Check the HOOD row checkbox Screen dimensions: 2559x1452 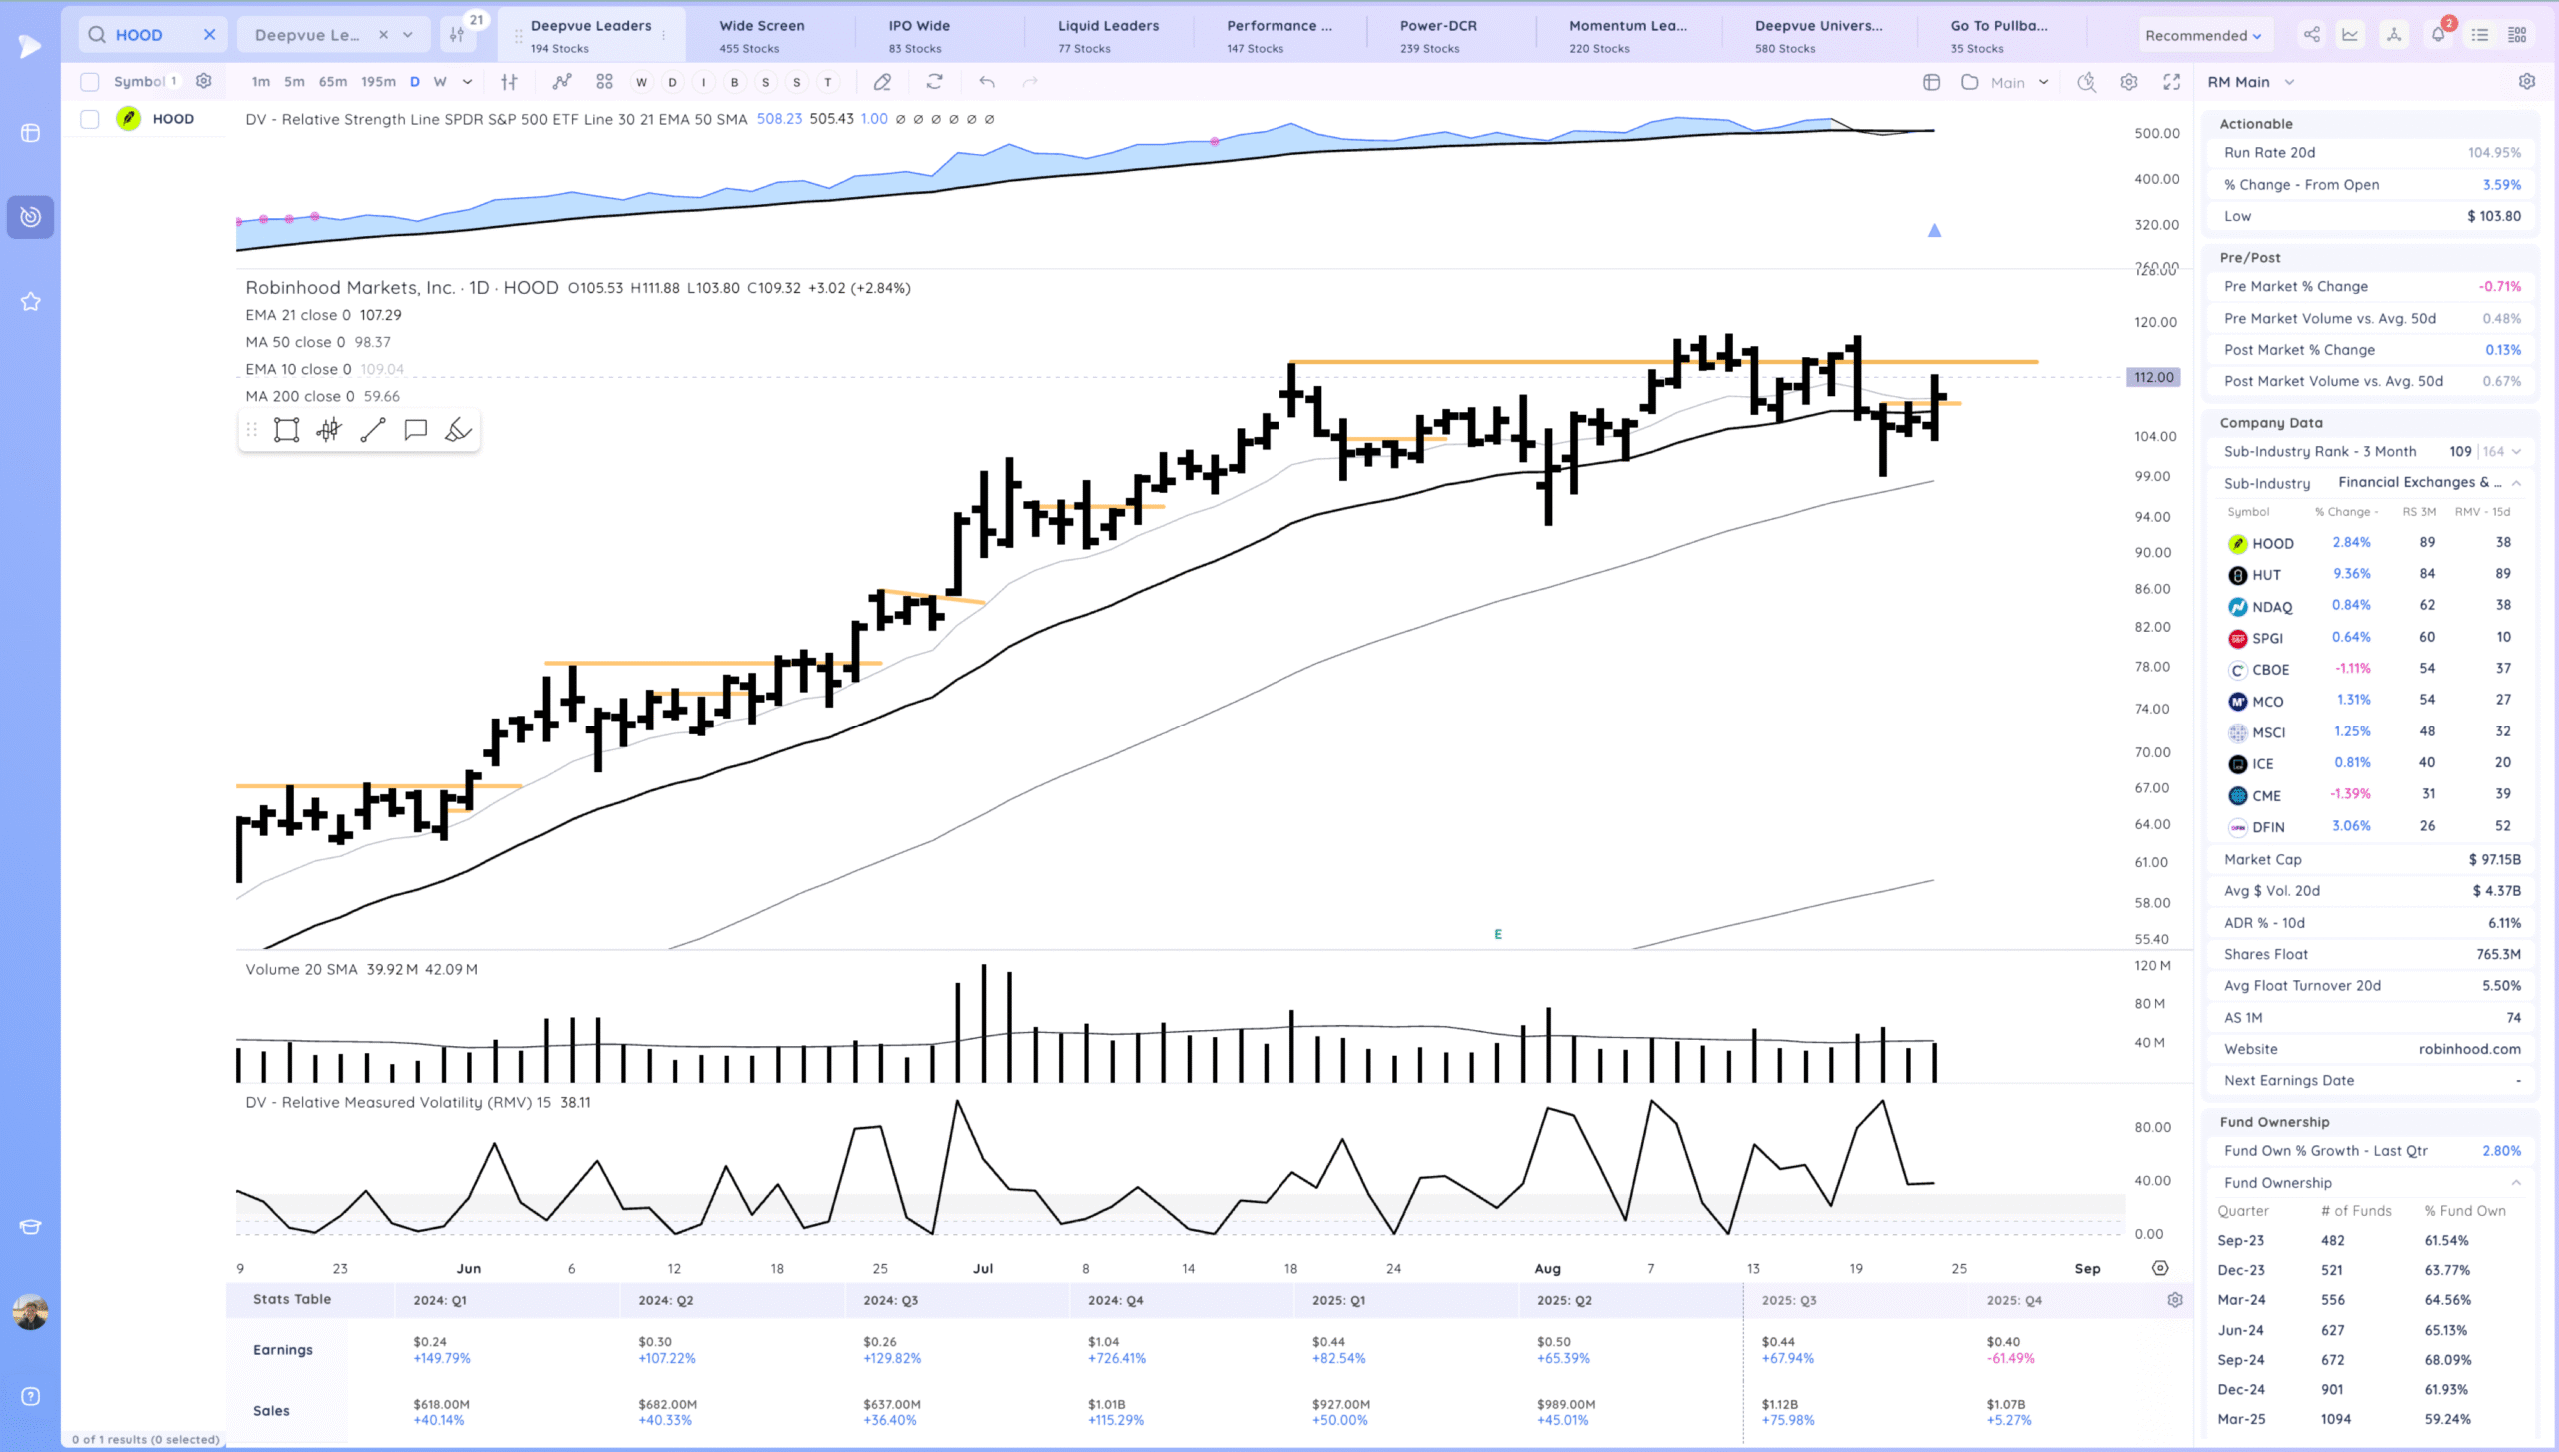pos(90,119)
